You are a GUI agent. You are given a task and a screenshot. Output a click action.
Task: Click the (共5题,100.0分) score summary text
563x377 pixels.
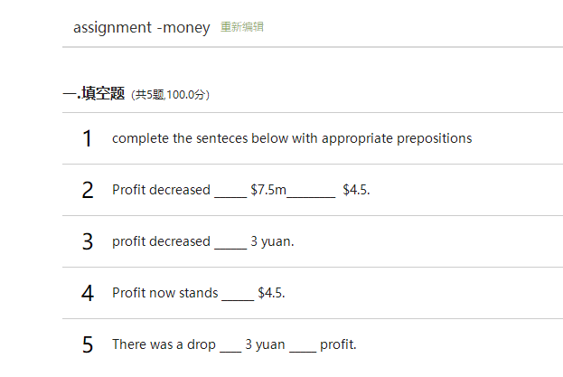[171, 94]
